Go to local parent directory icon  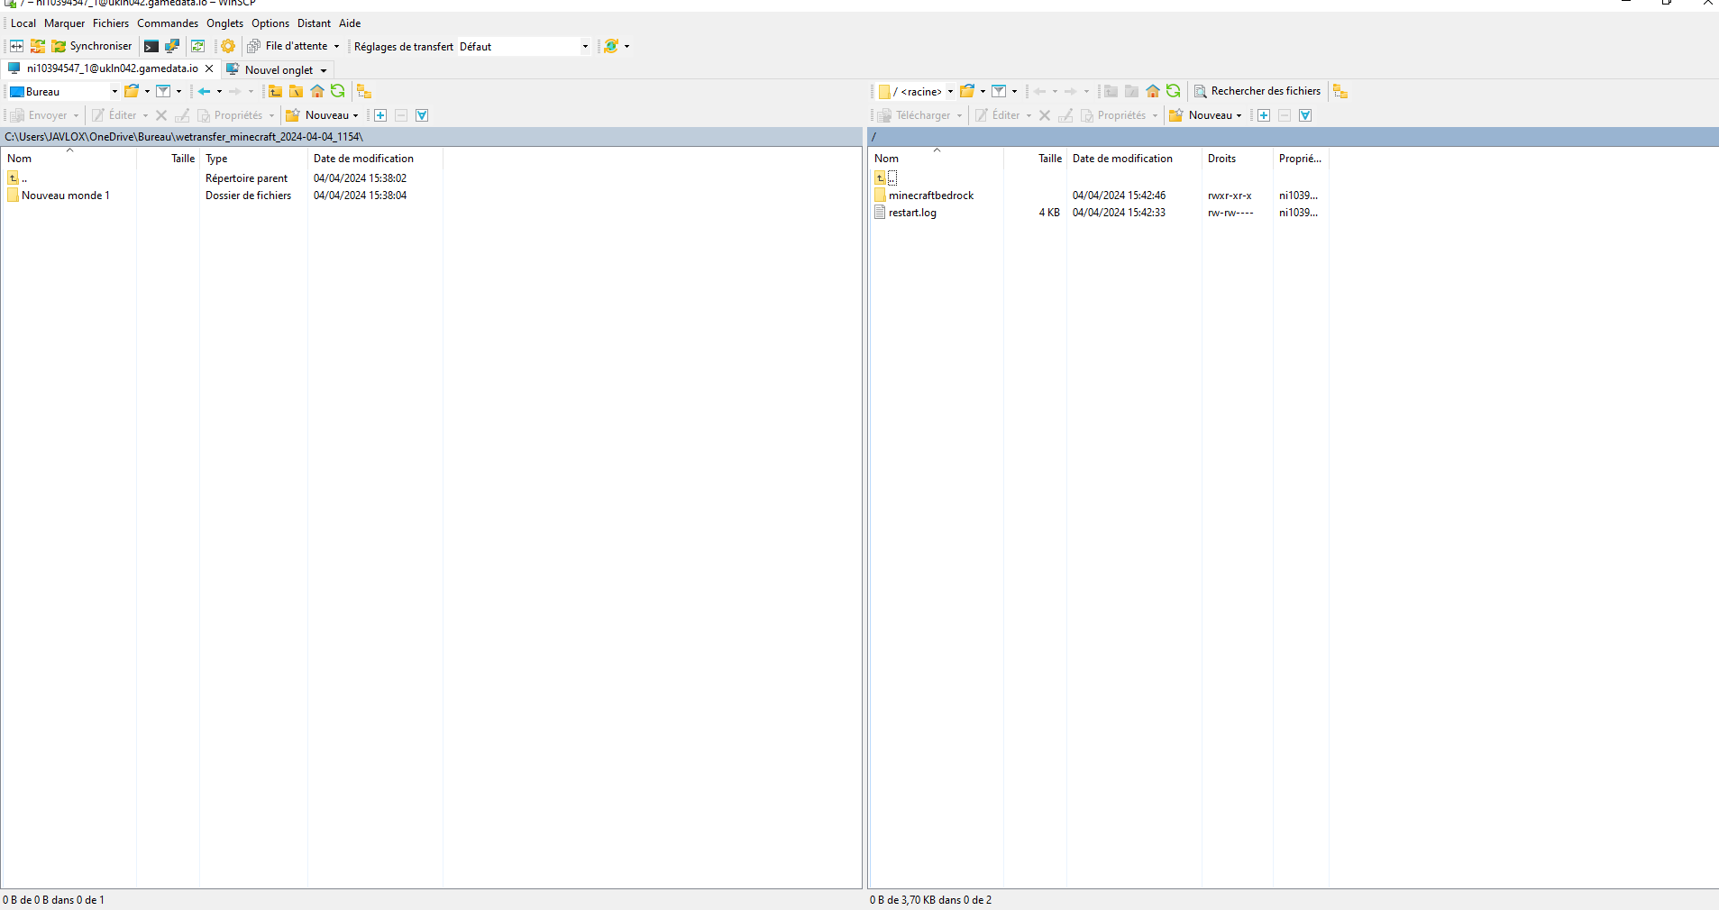(275, 91)
